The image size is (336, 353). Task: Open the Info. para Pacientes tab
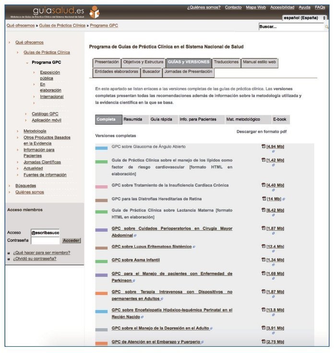198,119
